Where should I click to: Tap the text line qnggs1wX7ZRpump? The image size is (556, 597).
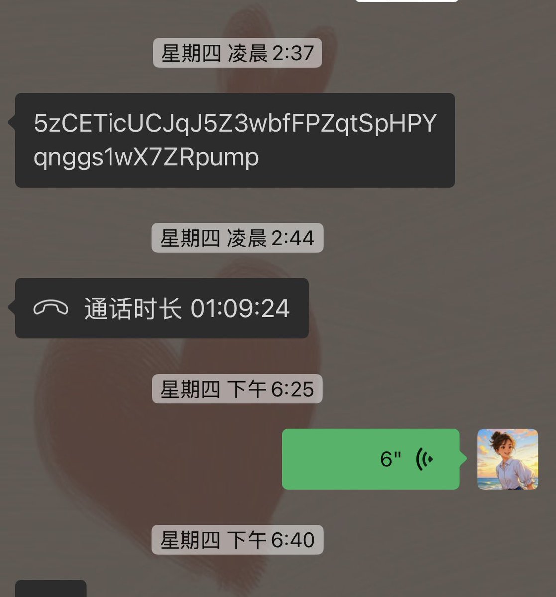[146, 157]
